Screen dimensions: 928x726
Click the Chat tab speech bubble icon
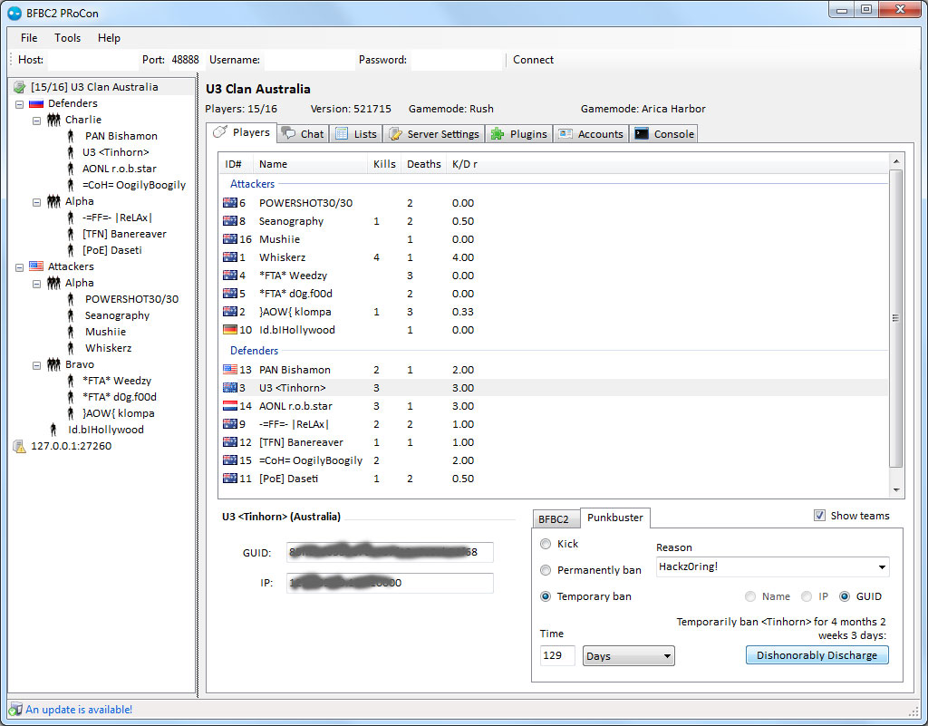(x=289, y=134)
